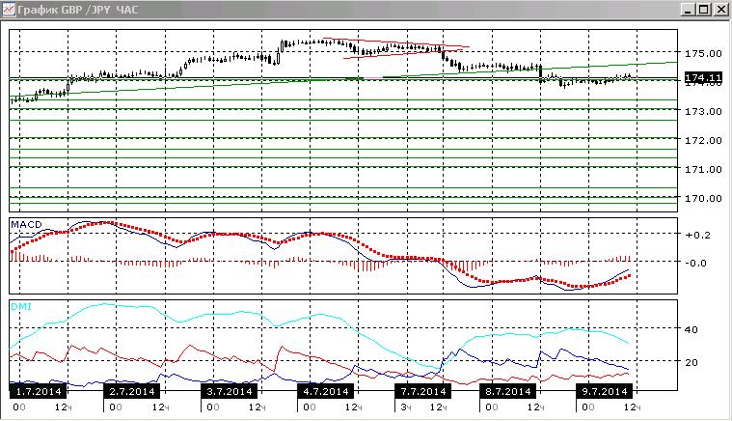Click the DMI indicator label
This screenshot has width=732, height=421.
[x=21, y=306]
